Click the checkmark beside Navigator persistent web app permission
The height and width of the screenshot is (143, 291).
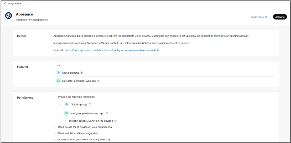point(60,113)
